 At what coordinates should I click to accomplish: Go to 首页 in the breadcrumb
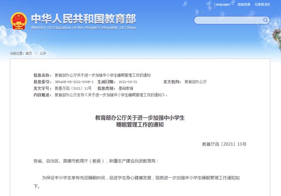coord(29,53)
